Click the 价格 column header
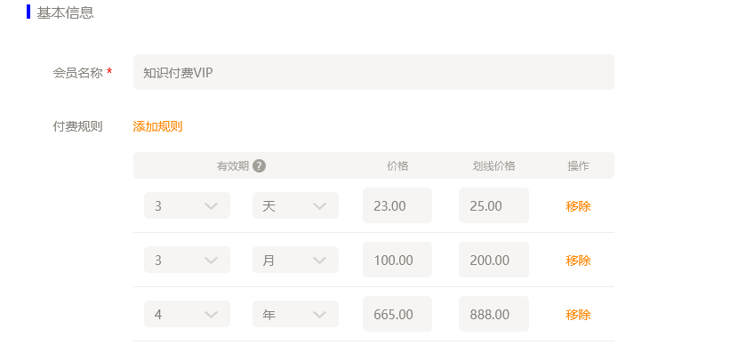The image size is (746, 361). pos(397,165)
